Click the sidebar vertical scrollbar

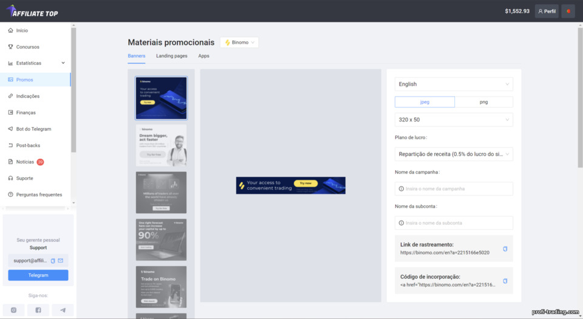coord(73,89)
